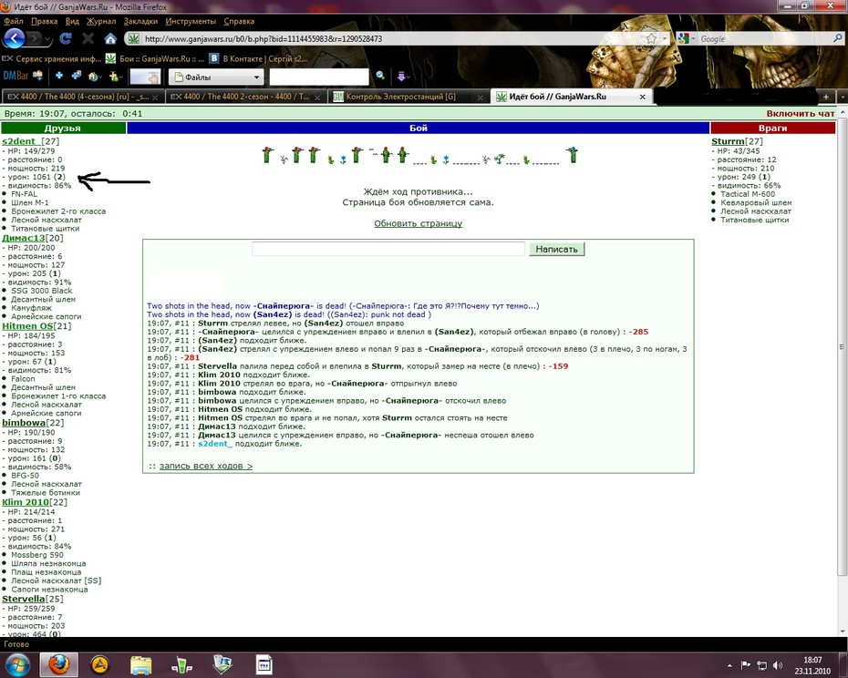Click the Друзья column header
The width and height of the screenshot is (848, 678).
tap(63, 128)
